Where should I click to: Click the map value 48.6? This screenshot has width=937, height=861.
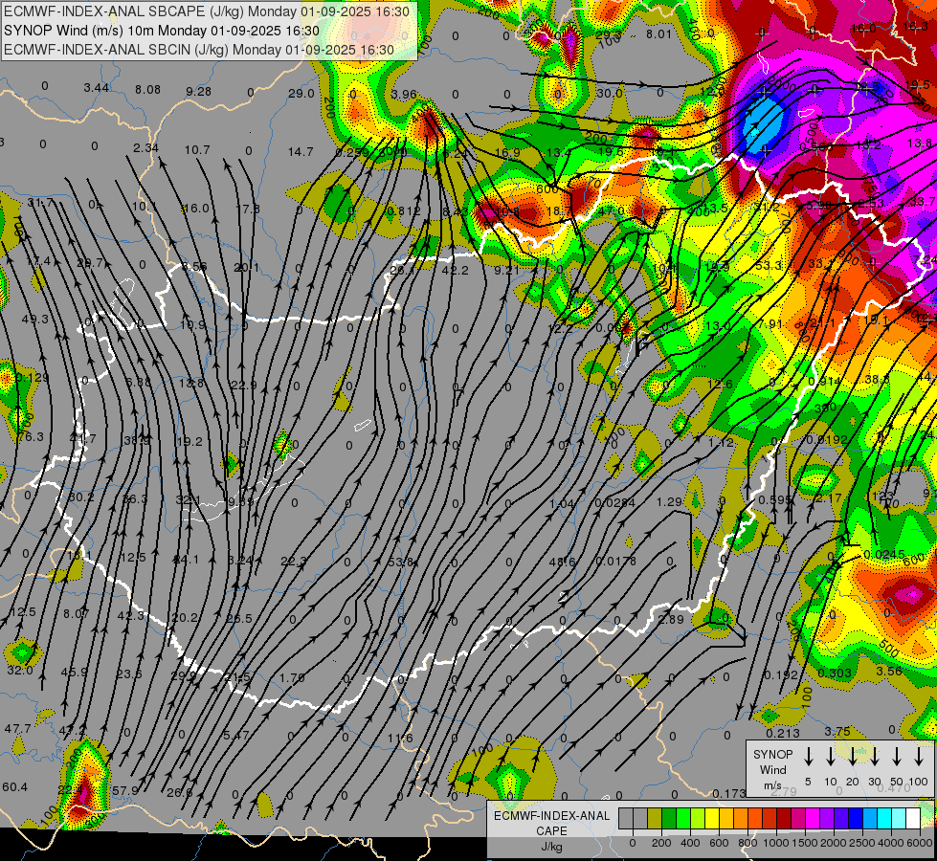pyautogui.click(x=563, y=562)
